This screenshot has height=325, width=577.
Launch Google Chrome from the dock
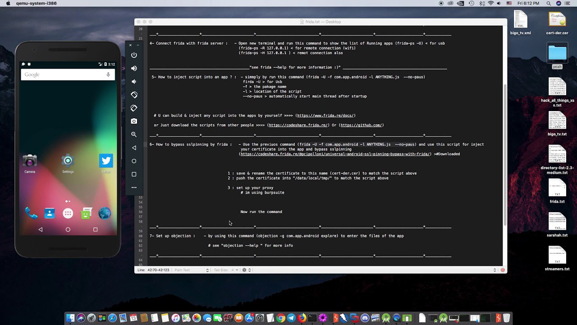[x=280, y=318]
